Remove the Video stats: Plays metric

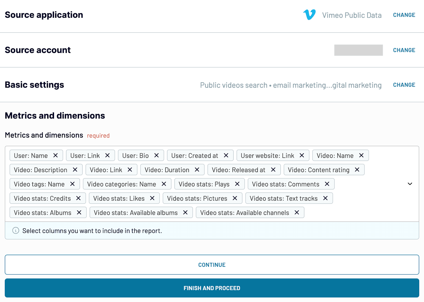pos(238,184)
